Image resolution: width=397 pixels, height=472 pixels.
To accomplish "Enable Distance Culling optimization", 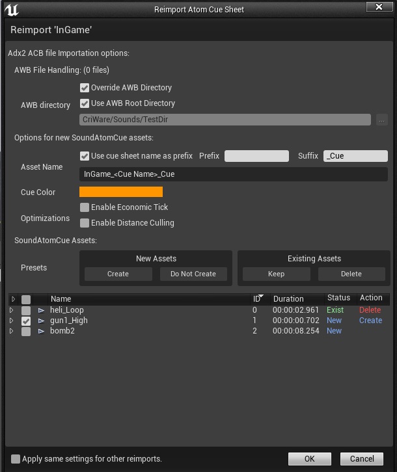I will (85, 223).
